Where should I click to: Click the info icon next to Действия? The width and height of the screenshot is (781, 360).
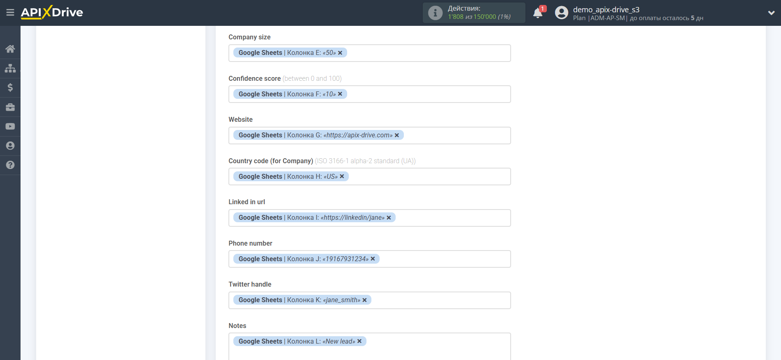pyautogui.click(x=435, y=13)
